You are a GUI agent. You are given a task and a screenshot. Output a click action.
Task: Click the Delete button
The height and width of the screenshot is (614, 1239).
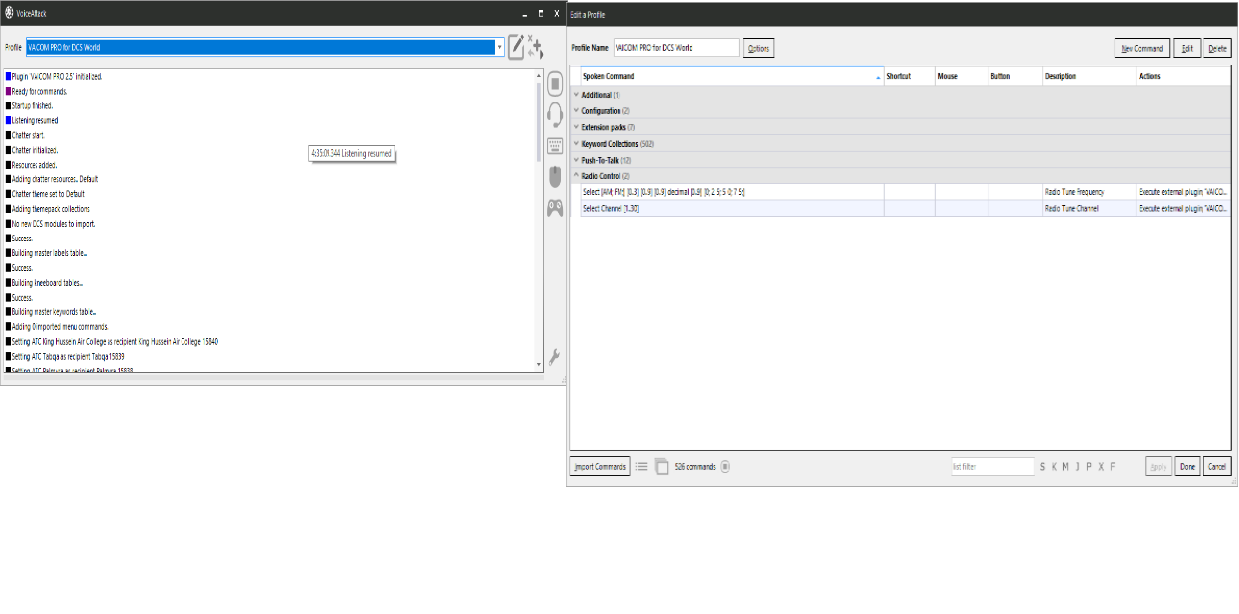pos(1217,48)
